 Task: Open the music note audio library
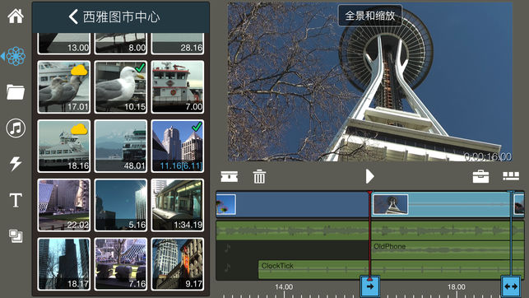point(16,128)
